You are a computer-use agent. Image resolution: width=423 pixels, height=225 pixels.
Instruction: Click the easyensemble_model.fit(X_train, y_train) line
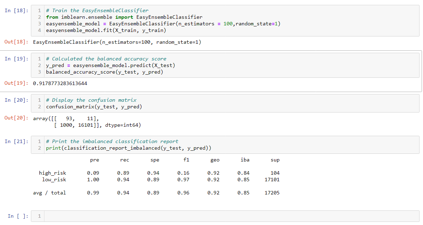106,30
